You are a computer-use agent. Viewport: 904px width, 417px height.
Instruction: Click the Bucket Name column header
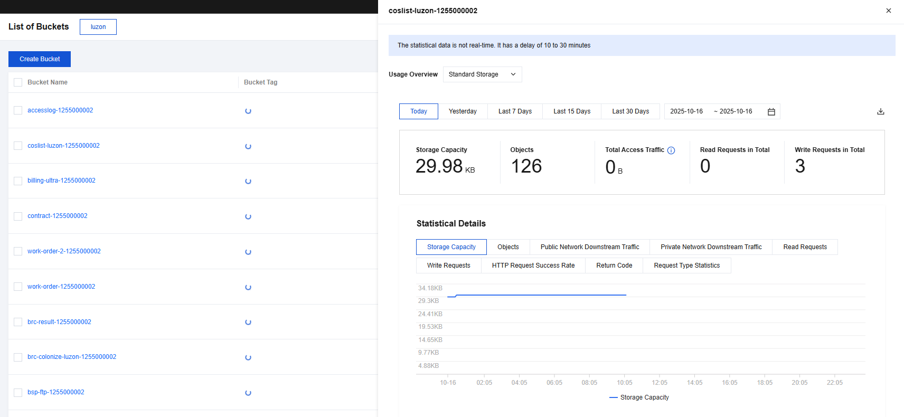(48, 82)
